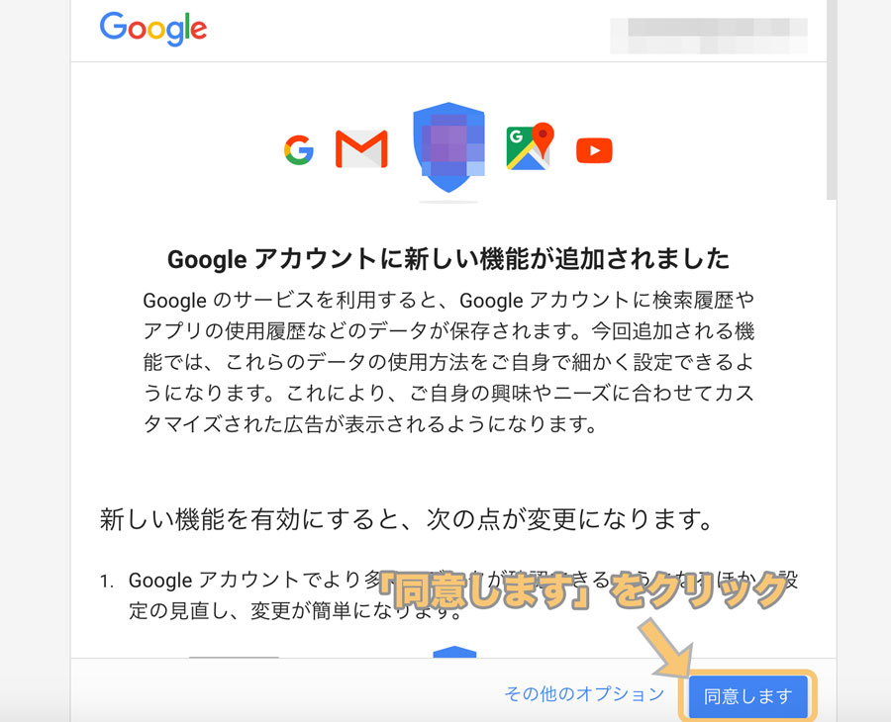The width and height of the screenshot is (891, 722).
Task: Click the shadow beneath the shield icon
Action: pyautogui.click(x=448, y=202)
